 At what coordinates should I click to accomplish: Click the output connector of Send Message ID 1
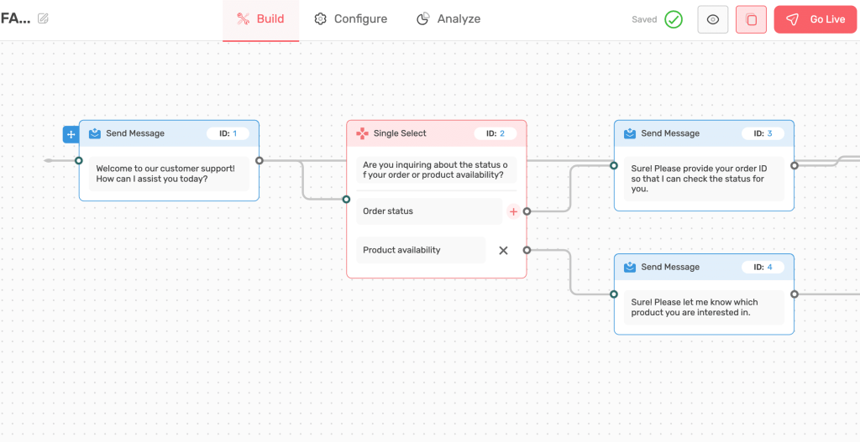click(259, 160)
